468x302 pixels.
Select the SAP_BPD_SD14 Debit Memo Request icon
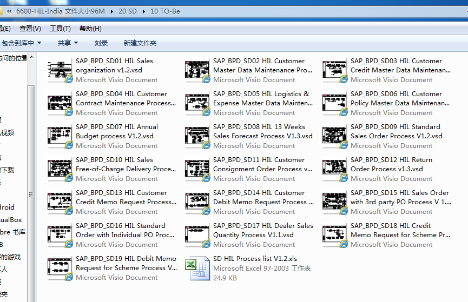pyautogui.click(x=197, y=203)
